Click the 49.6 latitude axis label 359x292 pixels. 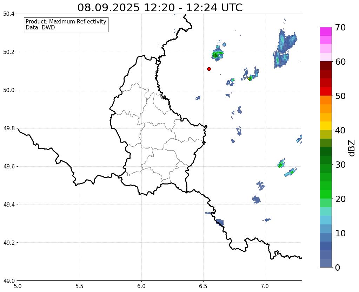[x=9, y=166]
